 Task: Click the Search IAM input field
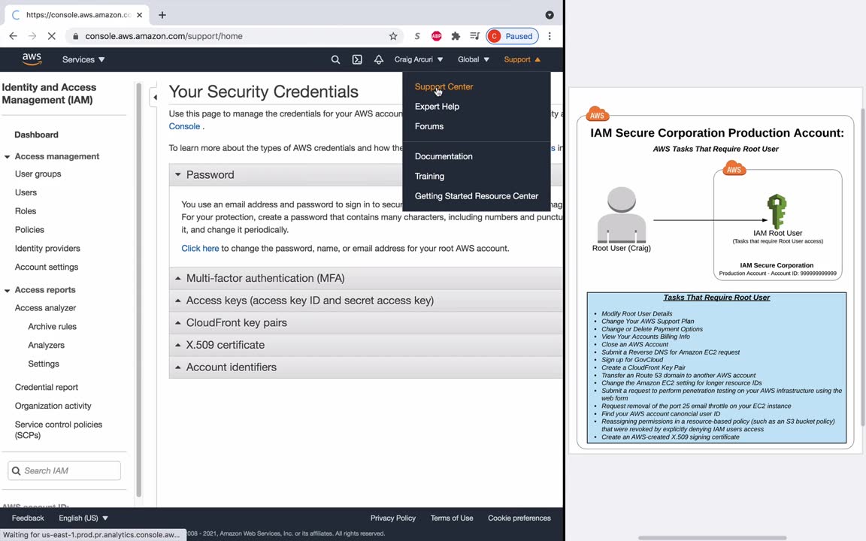point(64,471)
